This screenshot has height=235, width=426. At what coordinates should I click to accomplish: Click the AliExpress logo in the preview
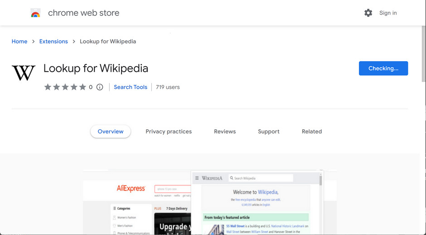(x=131, y=188)
